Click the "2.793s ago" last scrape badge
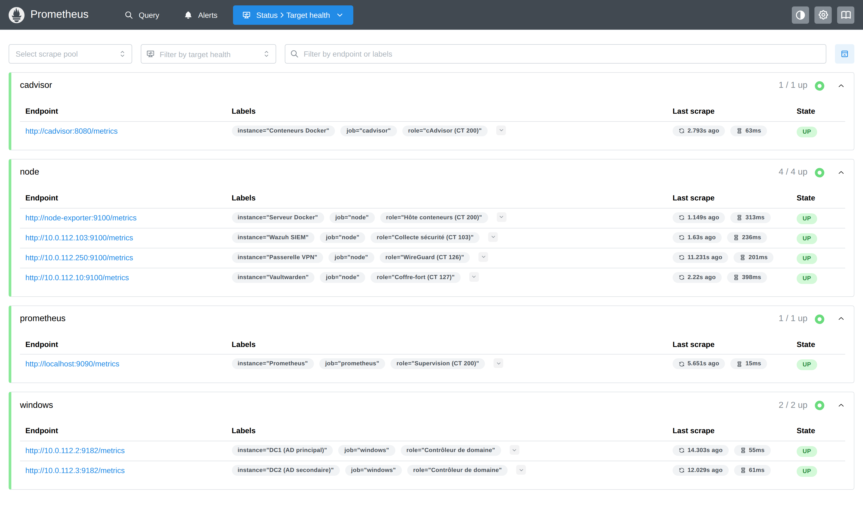Image resolution: width=863 pixels, height=528 pixels. click(x=698, y=131)
